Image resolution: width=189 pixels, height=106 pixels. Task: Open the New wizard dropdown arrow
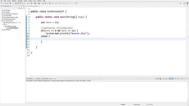[x=3, y=3]
